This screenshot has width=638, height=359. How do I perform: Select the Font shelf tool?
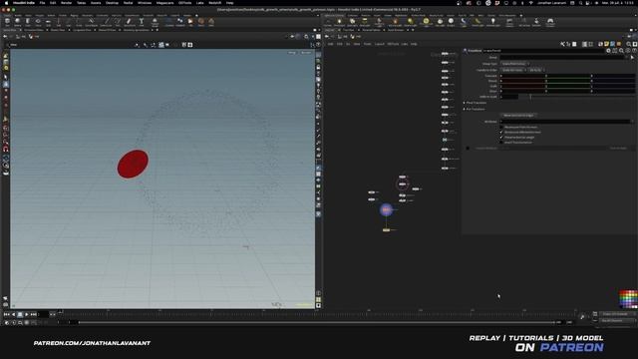[x=142, y=22]
